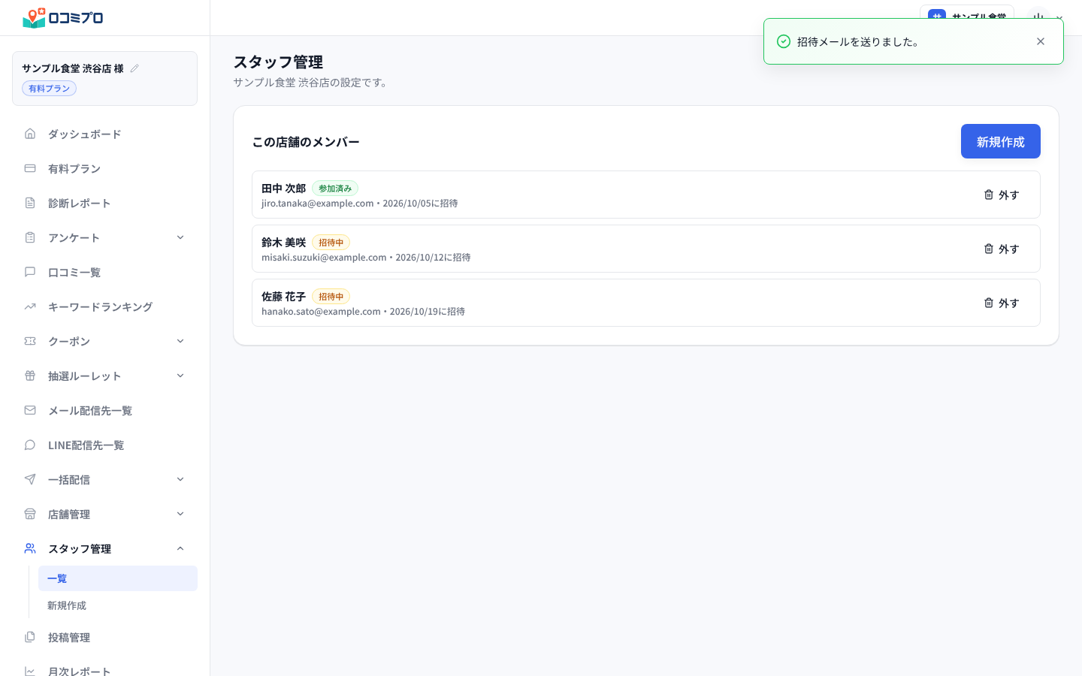1082x676 pixels.
Task: Click the clipboard icon for アンケート
Action: click(30, 237)
